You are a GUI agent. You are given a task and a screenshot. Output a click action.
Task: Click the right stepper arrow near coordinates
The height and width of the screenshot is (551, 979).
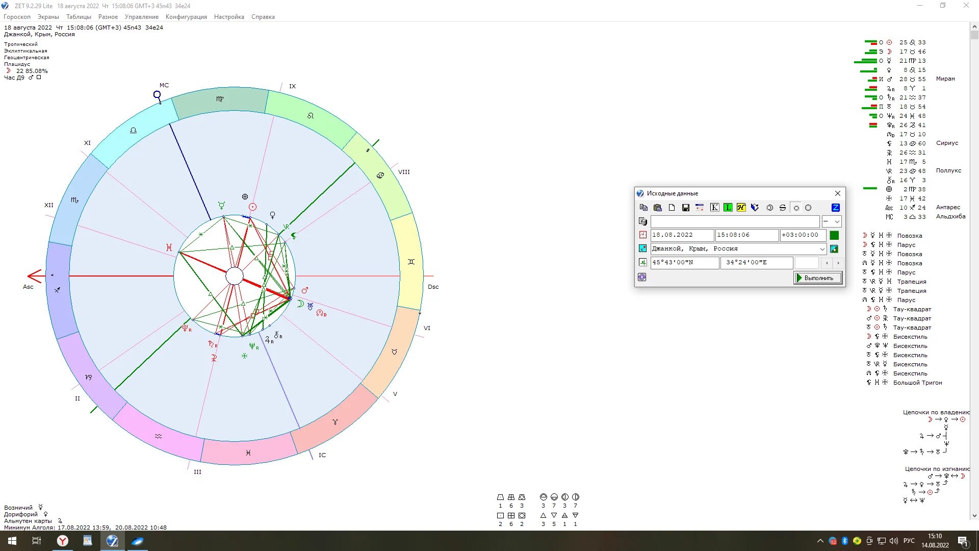(x=838, y=263)
